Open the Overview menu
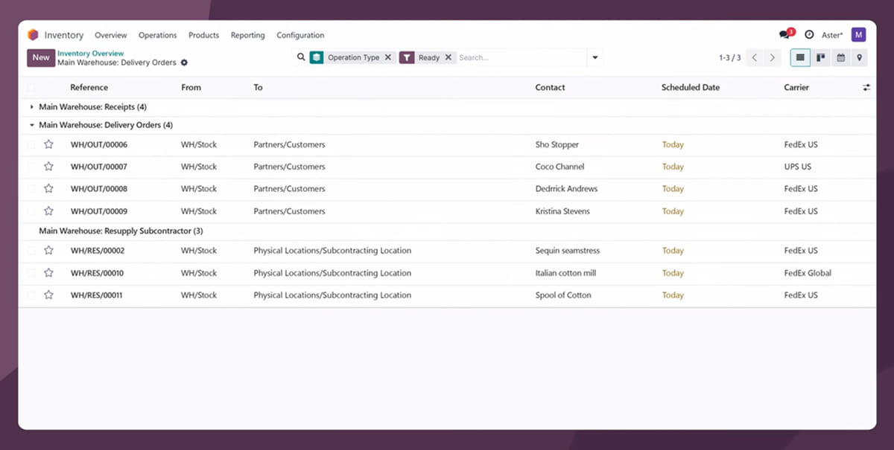894x450 pixels. coord(111,35)
